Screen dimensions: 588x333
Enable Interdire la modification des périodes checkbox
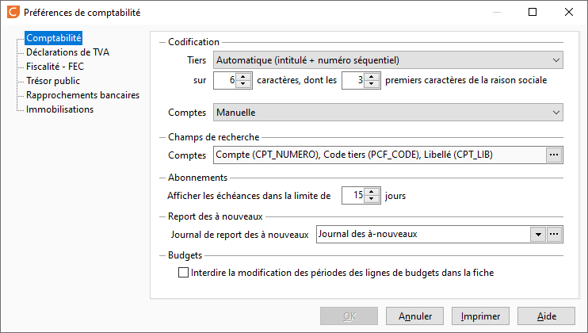pyautogui.click(x=183, y=273)
